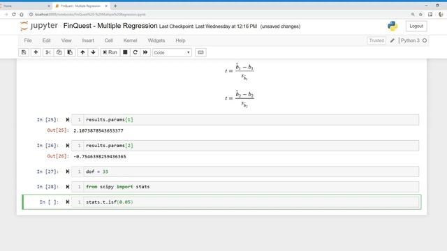Select output value -0.7546398259436365

[x=100, y=156]
